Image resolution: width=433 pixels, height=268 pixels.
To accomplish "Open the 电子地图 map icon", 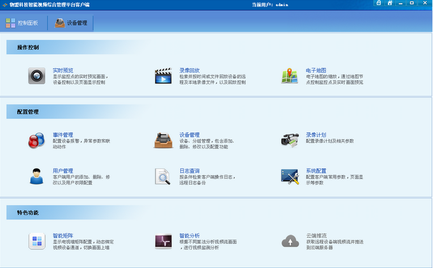I will pos(290,76).
